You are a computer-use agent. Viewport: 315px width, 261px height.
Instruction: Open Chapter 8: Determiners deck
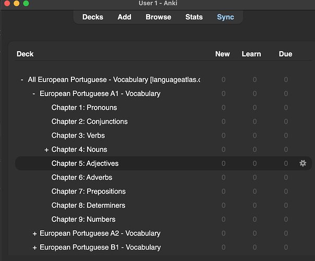tap(88, 205)
